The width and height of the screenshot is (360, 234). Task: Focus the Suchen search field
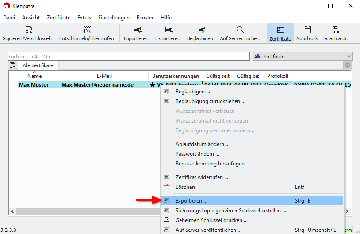129,56
